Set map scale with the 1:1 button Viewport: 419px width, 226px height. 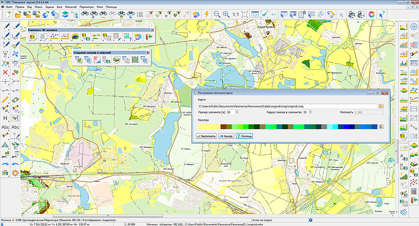click(x=235, y=15)
